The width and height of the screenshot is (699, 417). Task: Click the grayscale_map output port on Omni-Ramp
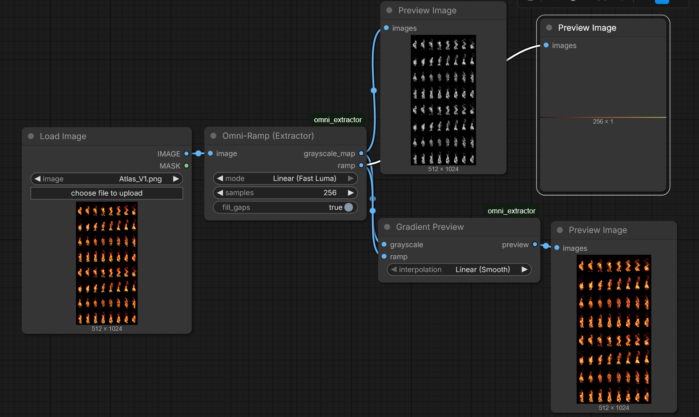[361, 153]
